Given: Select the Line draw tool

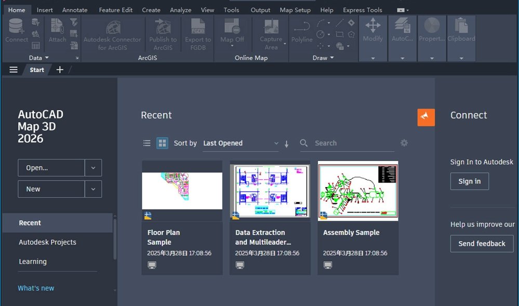Looking at the screenshot, I should coord(339,23).
